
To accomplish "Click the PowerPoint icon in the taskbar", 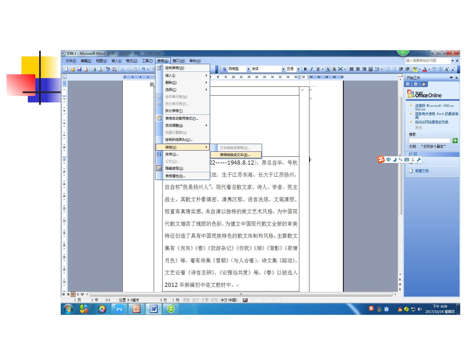I will point(136,309).
